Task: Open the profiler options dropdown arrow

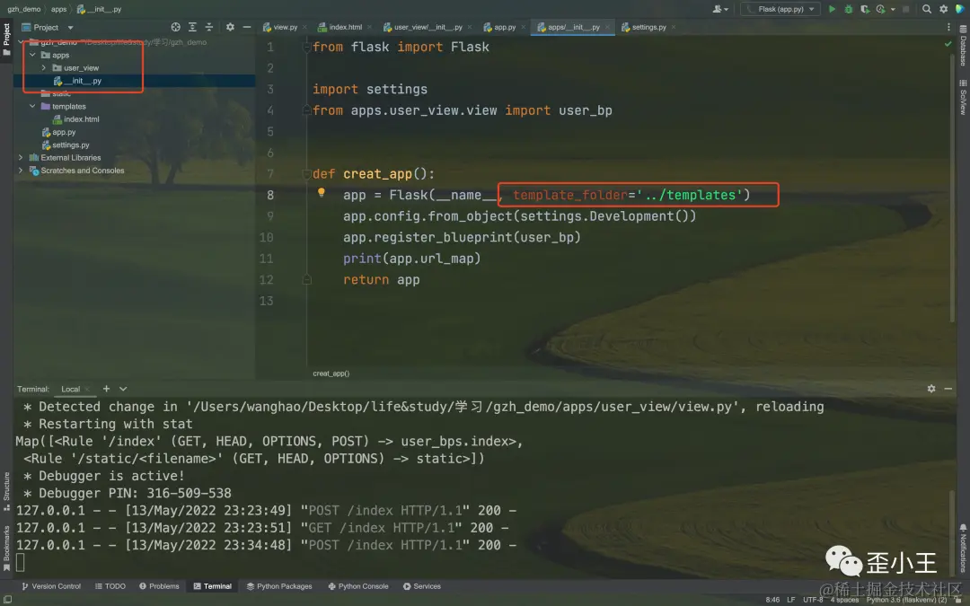Action: pyautogui.click(x=893, y=9)
